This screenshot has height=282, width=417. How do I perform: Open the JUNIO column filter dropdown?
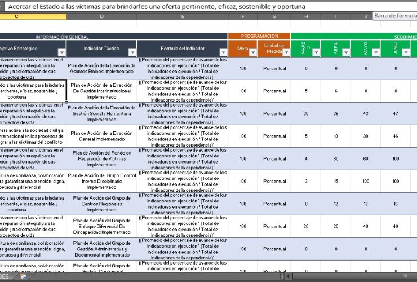point(406,52)
